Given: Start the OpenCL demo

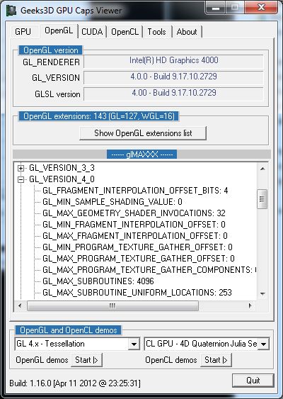Looking at the screenshot, I should tap(216, 360).
